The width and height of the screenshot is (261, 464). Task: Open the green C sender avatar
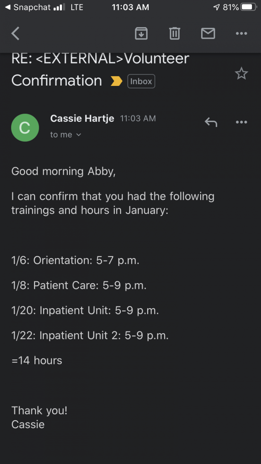point(25,128)
